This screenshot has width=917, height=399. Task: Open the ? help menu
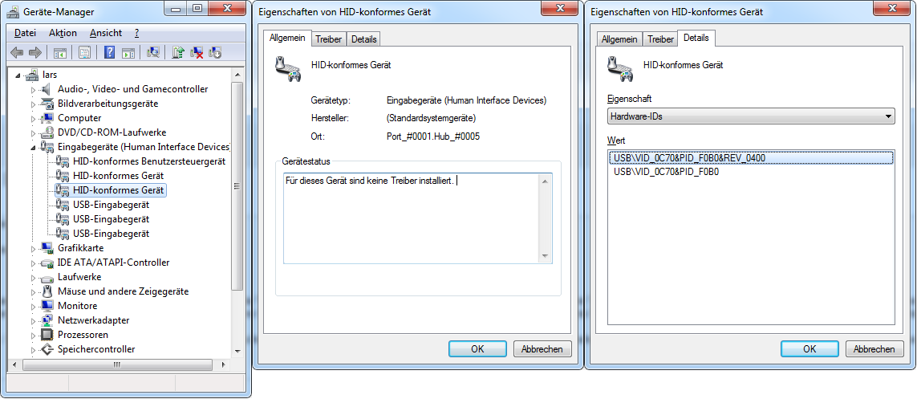click(137, 33)
